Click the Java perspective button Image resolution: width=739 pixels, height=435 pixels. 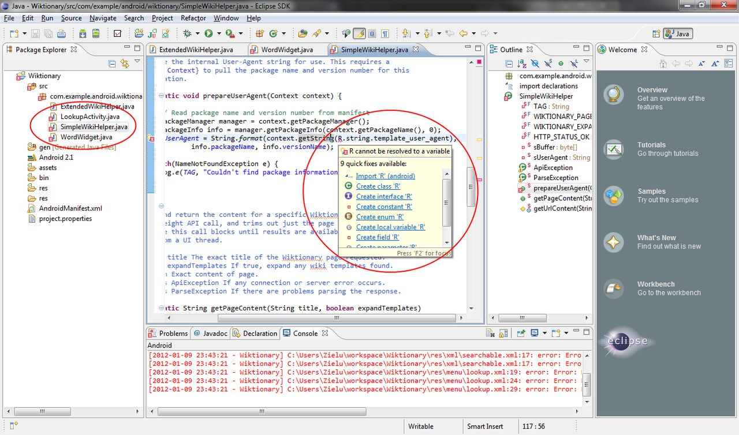click(677, 33)
